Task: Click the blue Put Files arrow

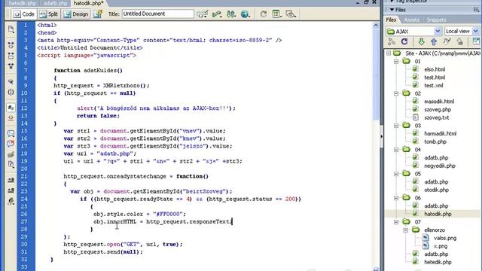Action: tap(434, 41)
